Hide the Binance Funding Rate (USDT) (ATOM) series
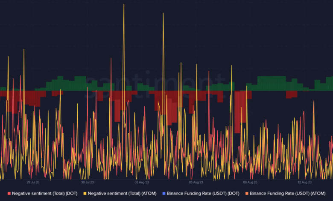333x201 pixels. coord(289,193)
